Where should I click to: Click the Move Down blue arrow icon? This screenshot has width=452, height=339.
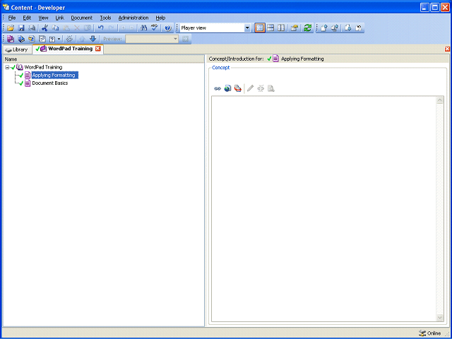coord(93,39)
